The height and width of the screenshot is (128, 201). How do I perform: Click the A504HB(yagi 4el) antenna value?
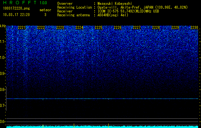tap(113, 15)
